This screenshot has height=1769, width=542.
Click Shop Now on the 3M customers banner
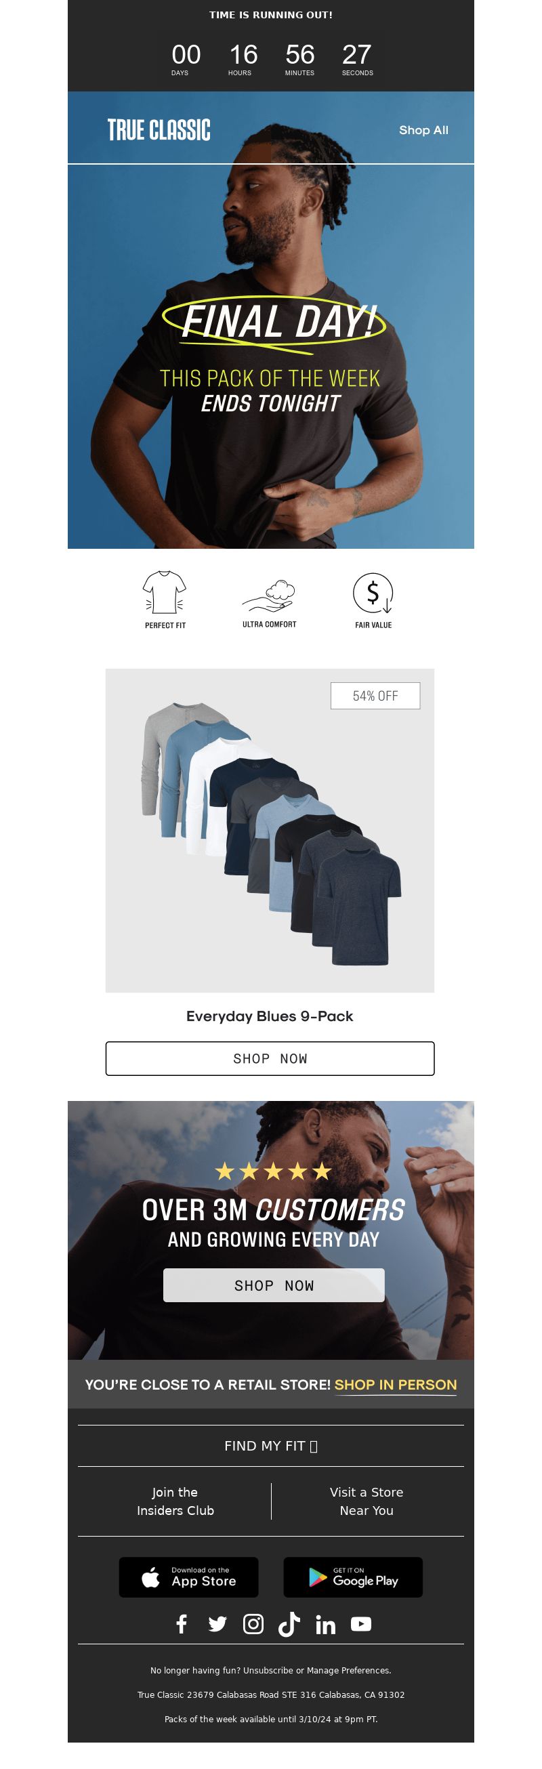(274, 1285)
